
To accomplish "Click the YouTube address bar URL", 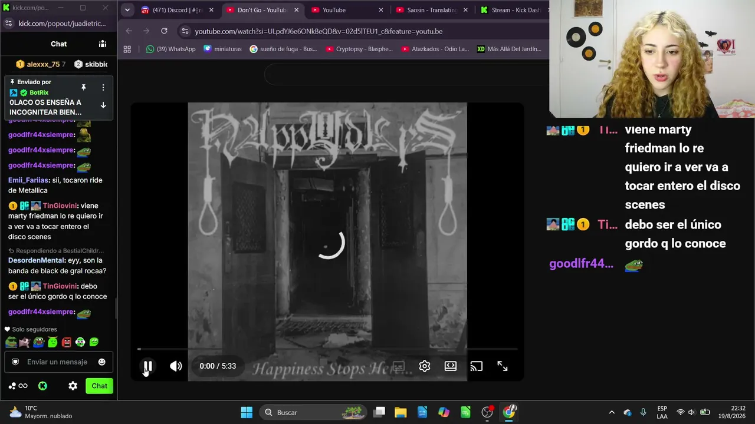I will point(319,31).
